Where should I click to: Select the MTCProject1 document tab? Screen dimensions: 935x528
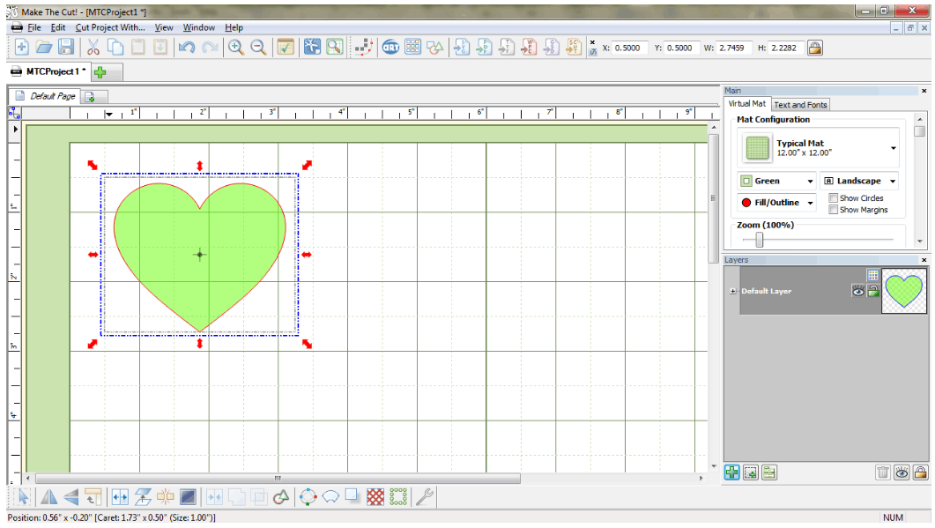48,71
